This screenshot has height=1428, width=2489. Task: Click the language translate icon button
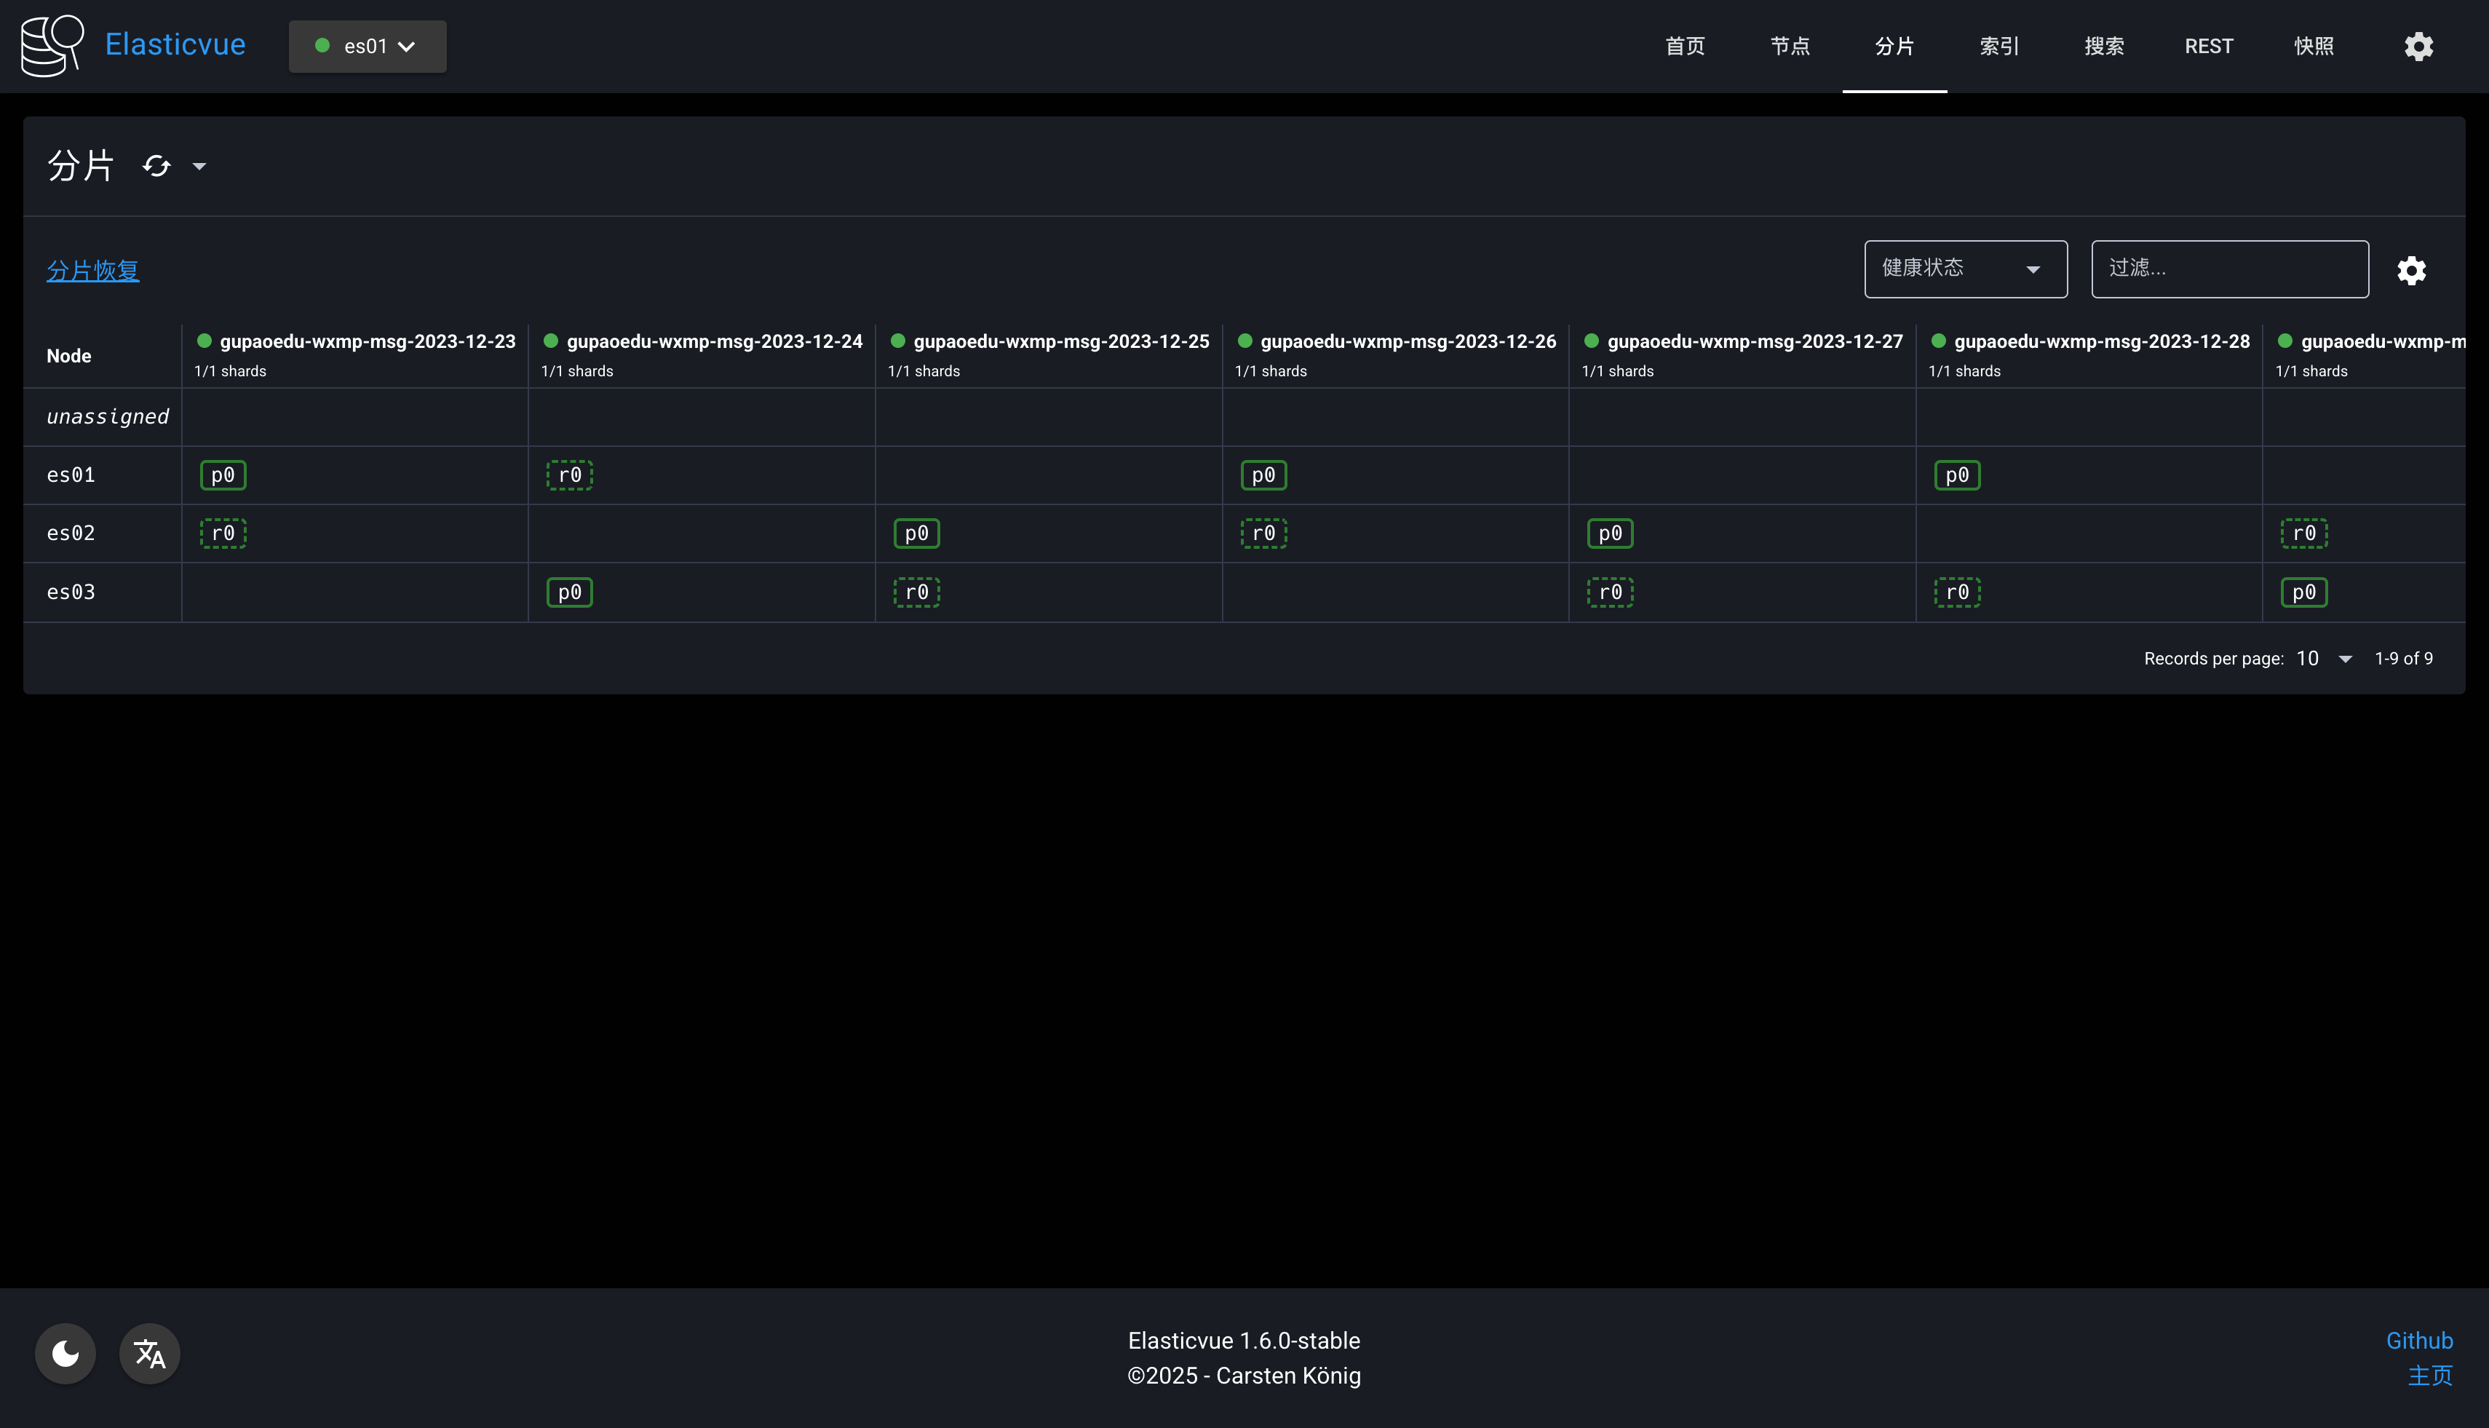click(149, 1354)
